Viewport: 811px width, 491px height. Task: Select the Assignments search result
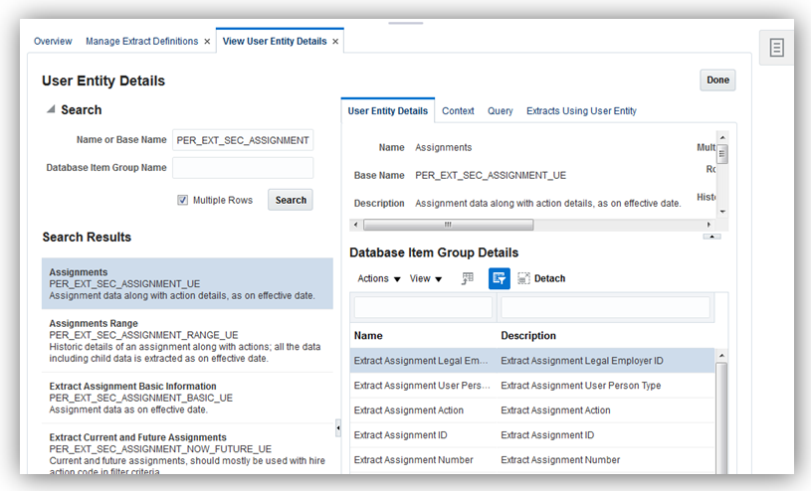pyautogui.click(x=187, y=283)
